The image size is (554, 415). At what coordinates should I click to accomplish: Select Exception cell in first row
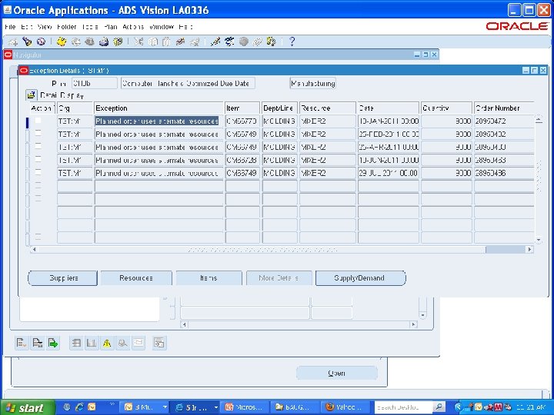tap(159, 121)
